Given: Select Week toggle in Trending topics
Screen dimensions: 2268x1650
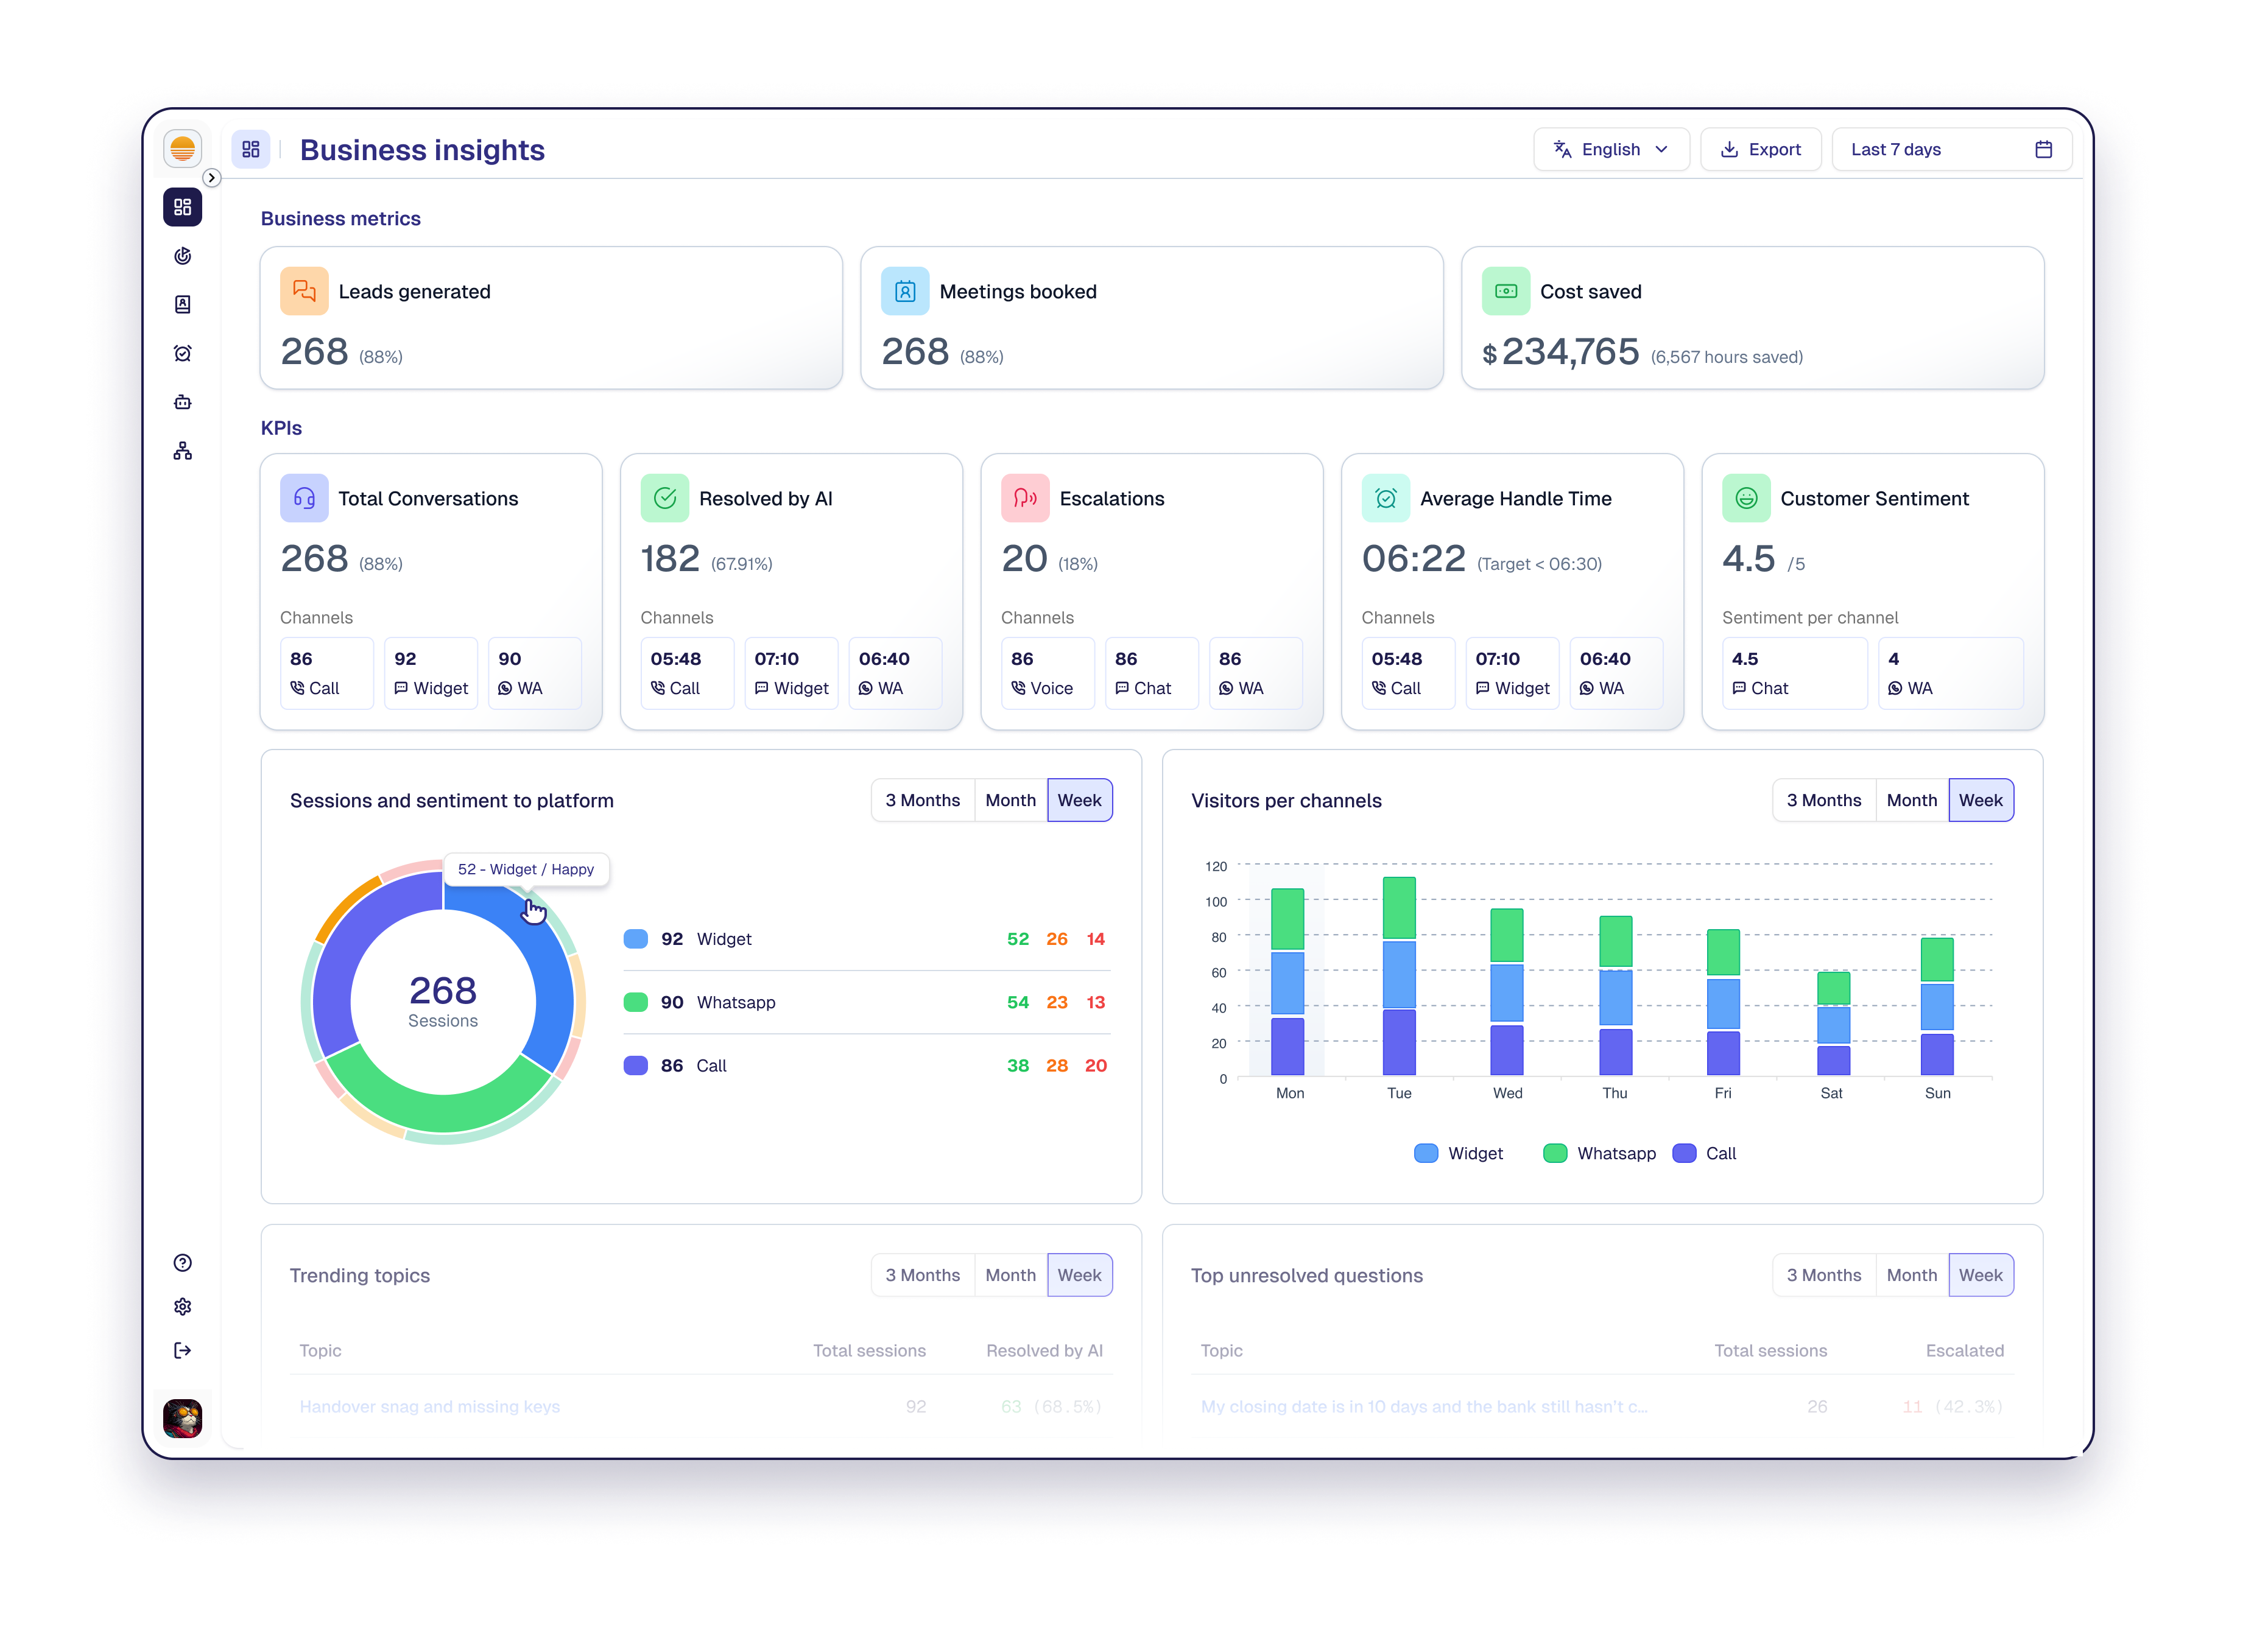Looking at the screenshot, I should pyautogui.click(x=1079, y=1275).
